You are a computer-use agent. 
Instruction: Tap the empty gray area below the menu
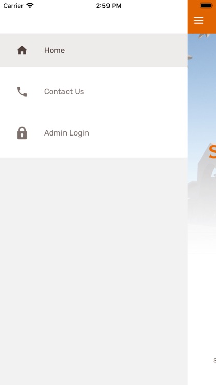click(x=94, y=271)
